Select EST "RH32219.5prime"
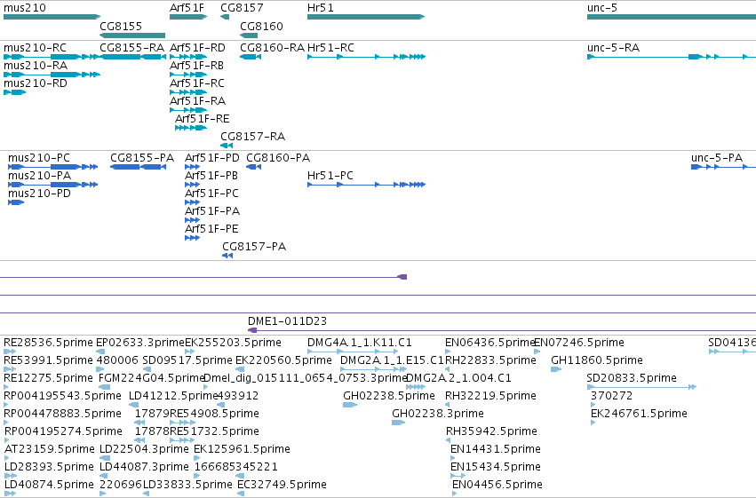 (490, 396)
